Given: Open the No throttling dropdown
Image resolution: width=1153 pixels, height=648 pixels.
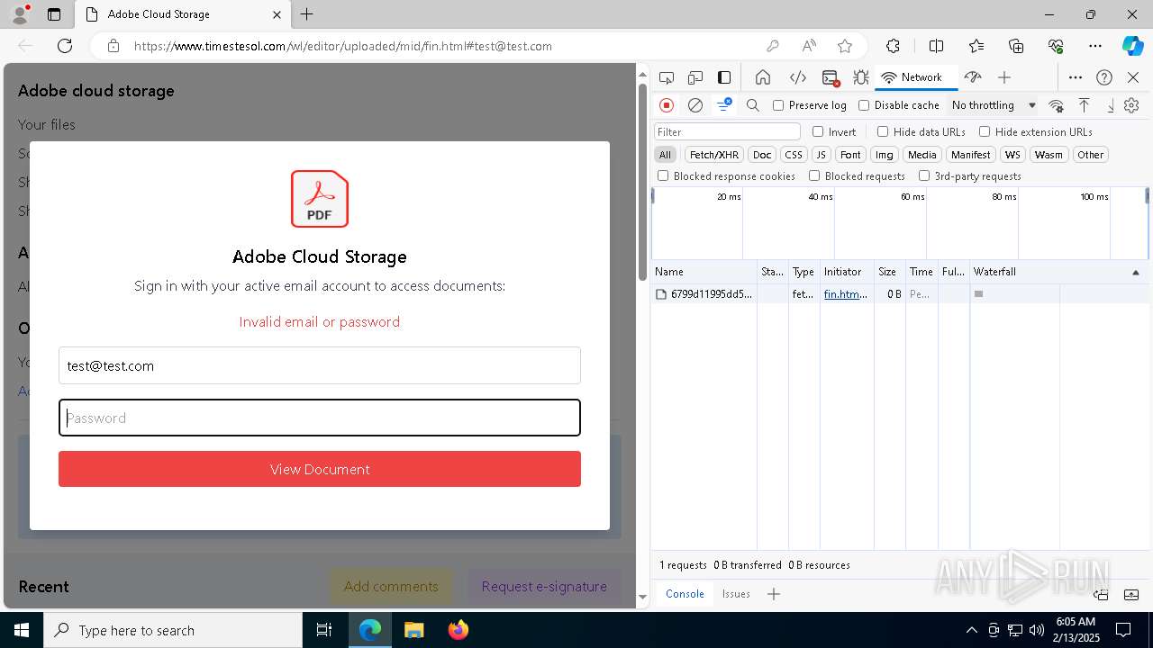Looking at the screenshot, I should coord(994,105).
